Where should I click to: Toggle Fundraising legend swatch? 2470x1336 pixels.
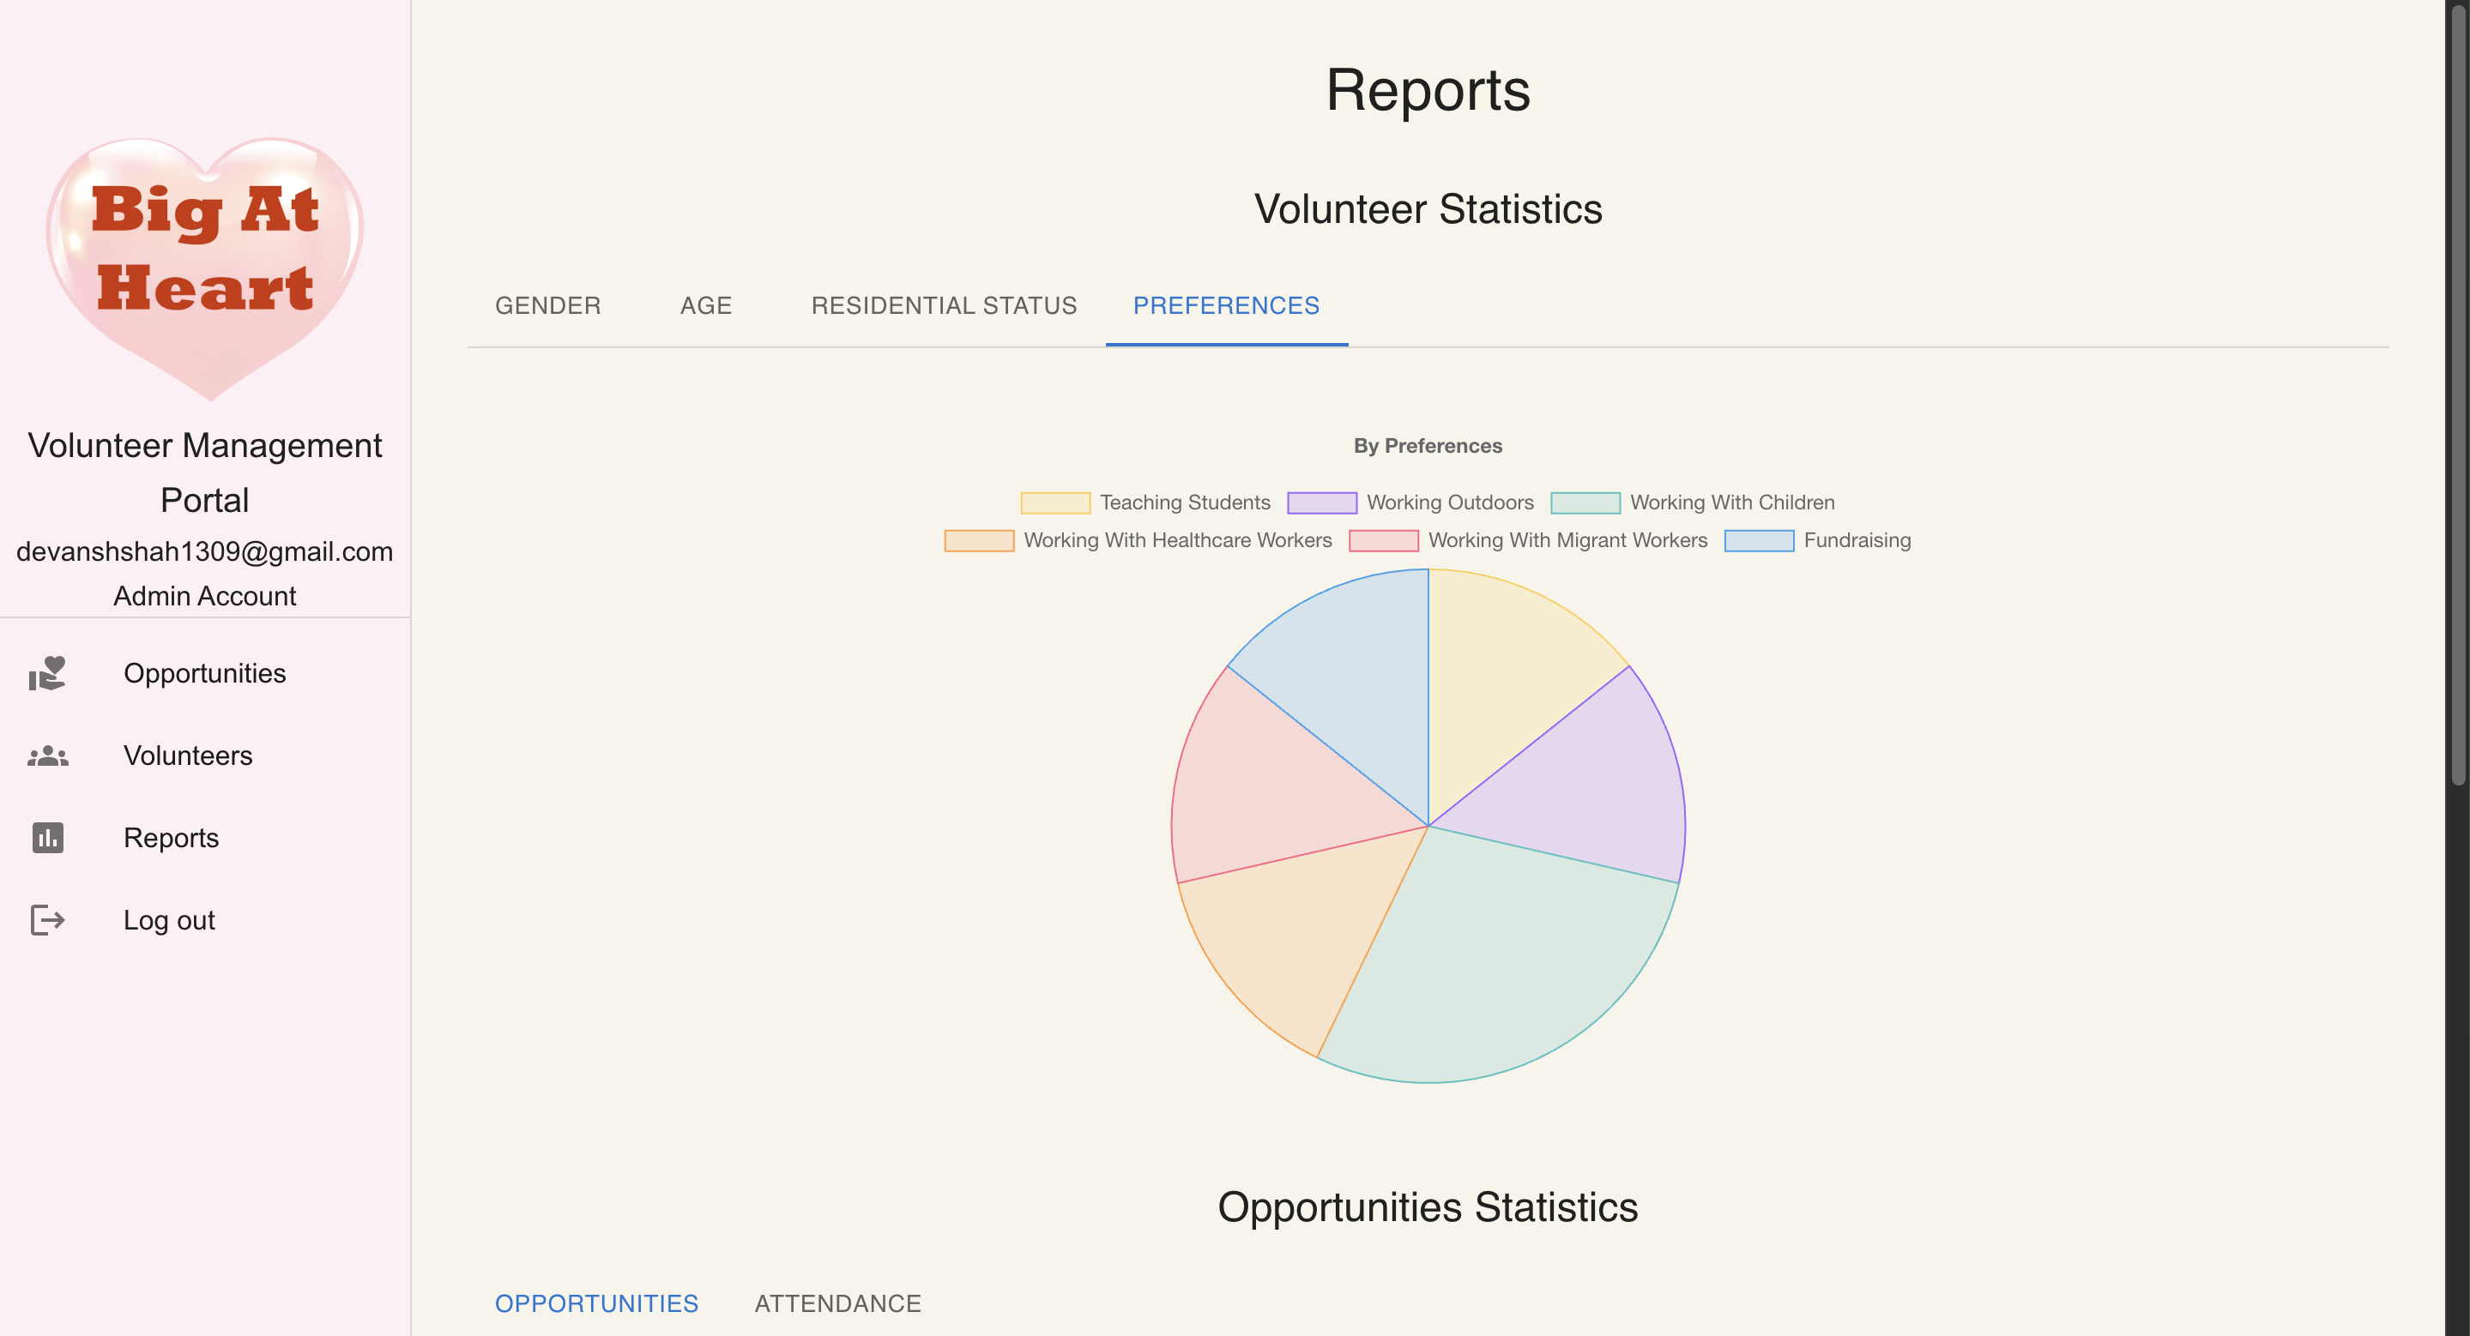pos(1759,540)
